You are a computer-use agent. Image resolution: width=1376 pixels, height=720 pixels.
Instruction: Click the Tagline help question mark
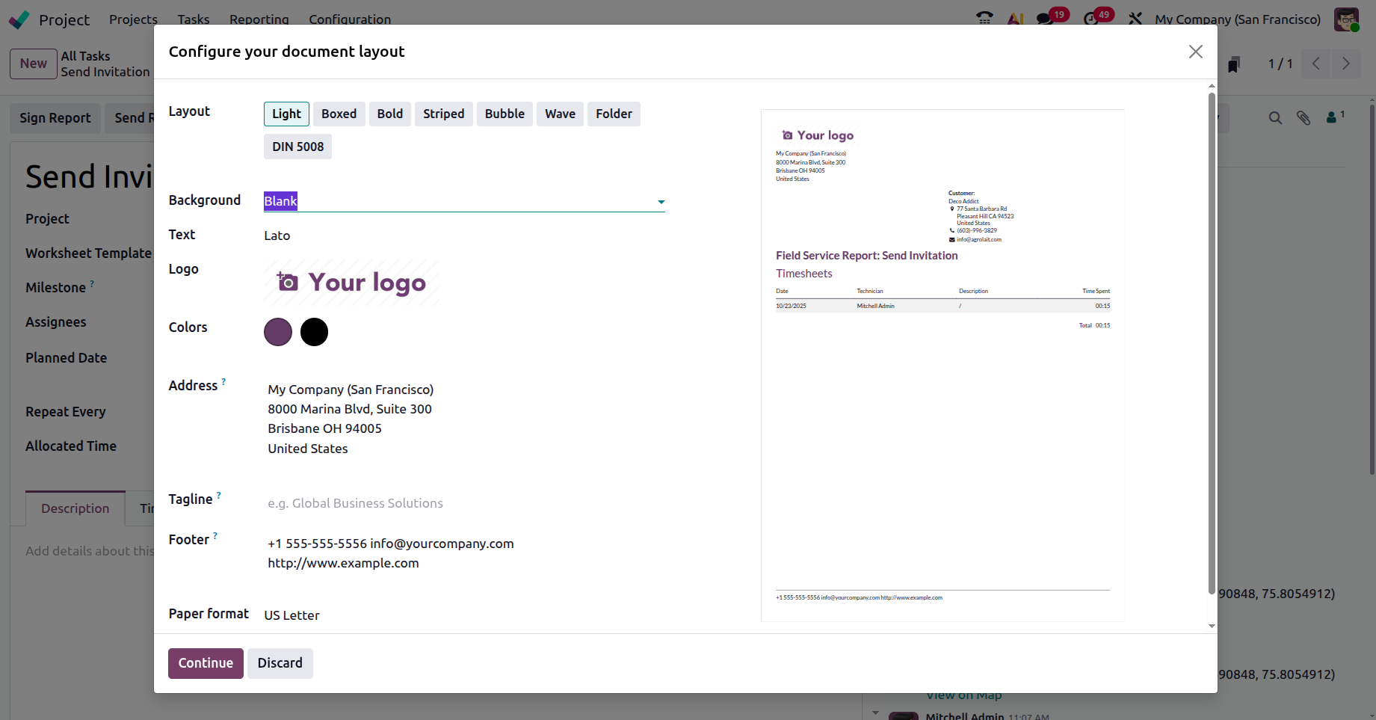[218, 495]
